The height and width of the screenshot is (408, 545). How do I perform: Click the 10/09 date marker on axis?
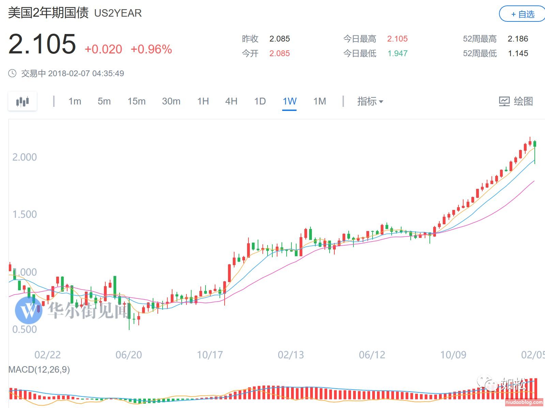453,355
